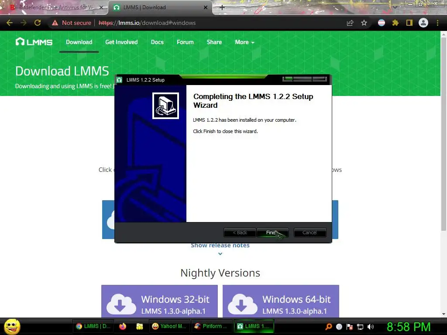
Task: Open a new browser tab
Action: tap(222, 7)
